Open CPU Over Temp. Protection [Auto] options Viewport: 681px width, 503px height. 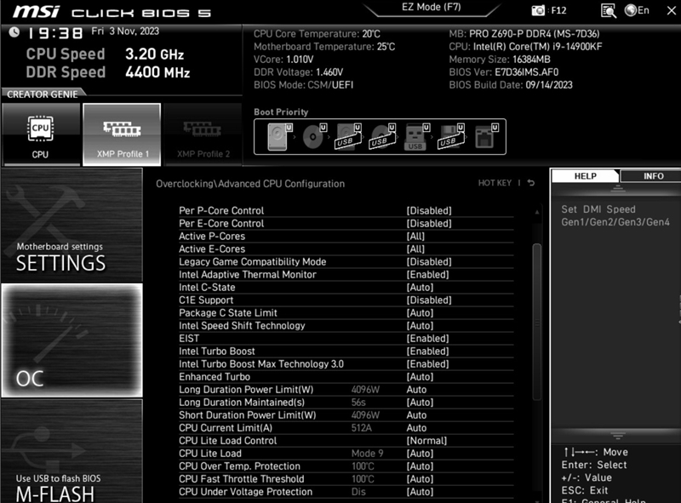(x=420, y=466)
